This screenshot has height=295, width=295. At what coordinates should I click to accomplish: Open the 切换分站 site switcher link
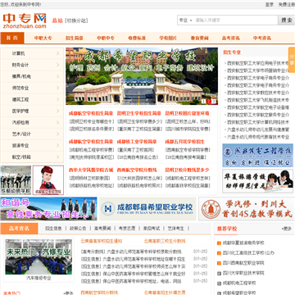(76, 20)
